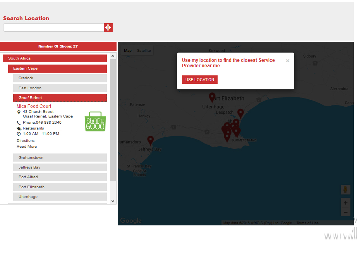Click the locate-me crosshair icon beside search
The height and width of the screenshot is (254, 357).
pyautogui.click(x=108, y=27)
